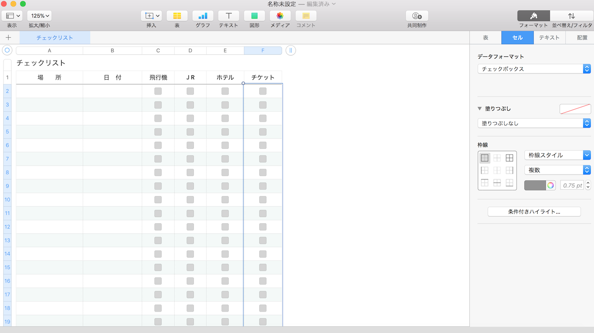Add a new sheet with plus button

(8, 38)
